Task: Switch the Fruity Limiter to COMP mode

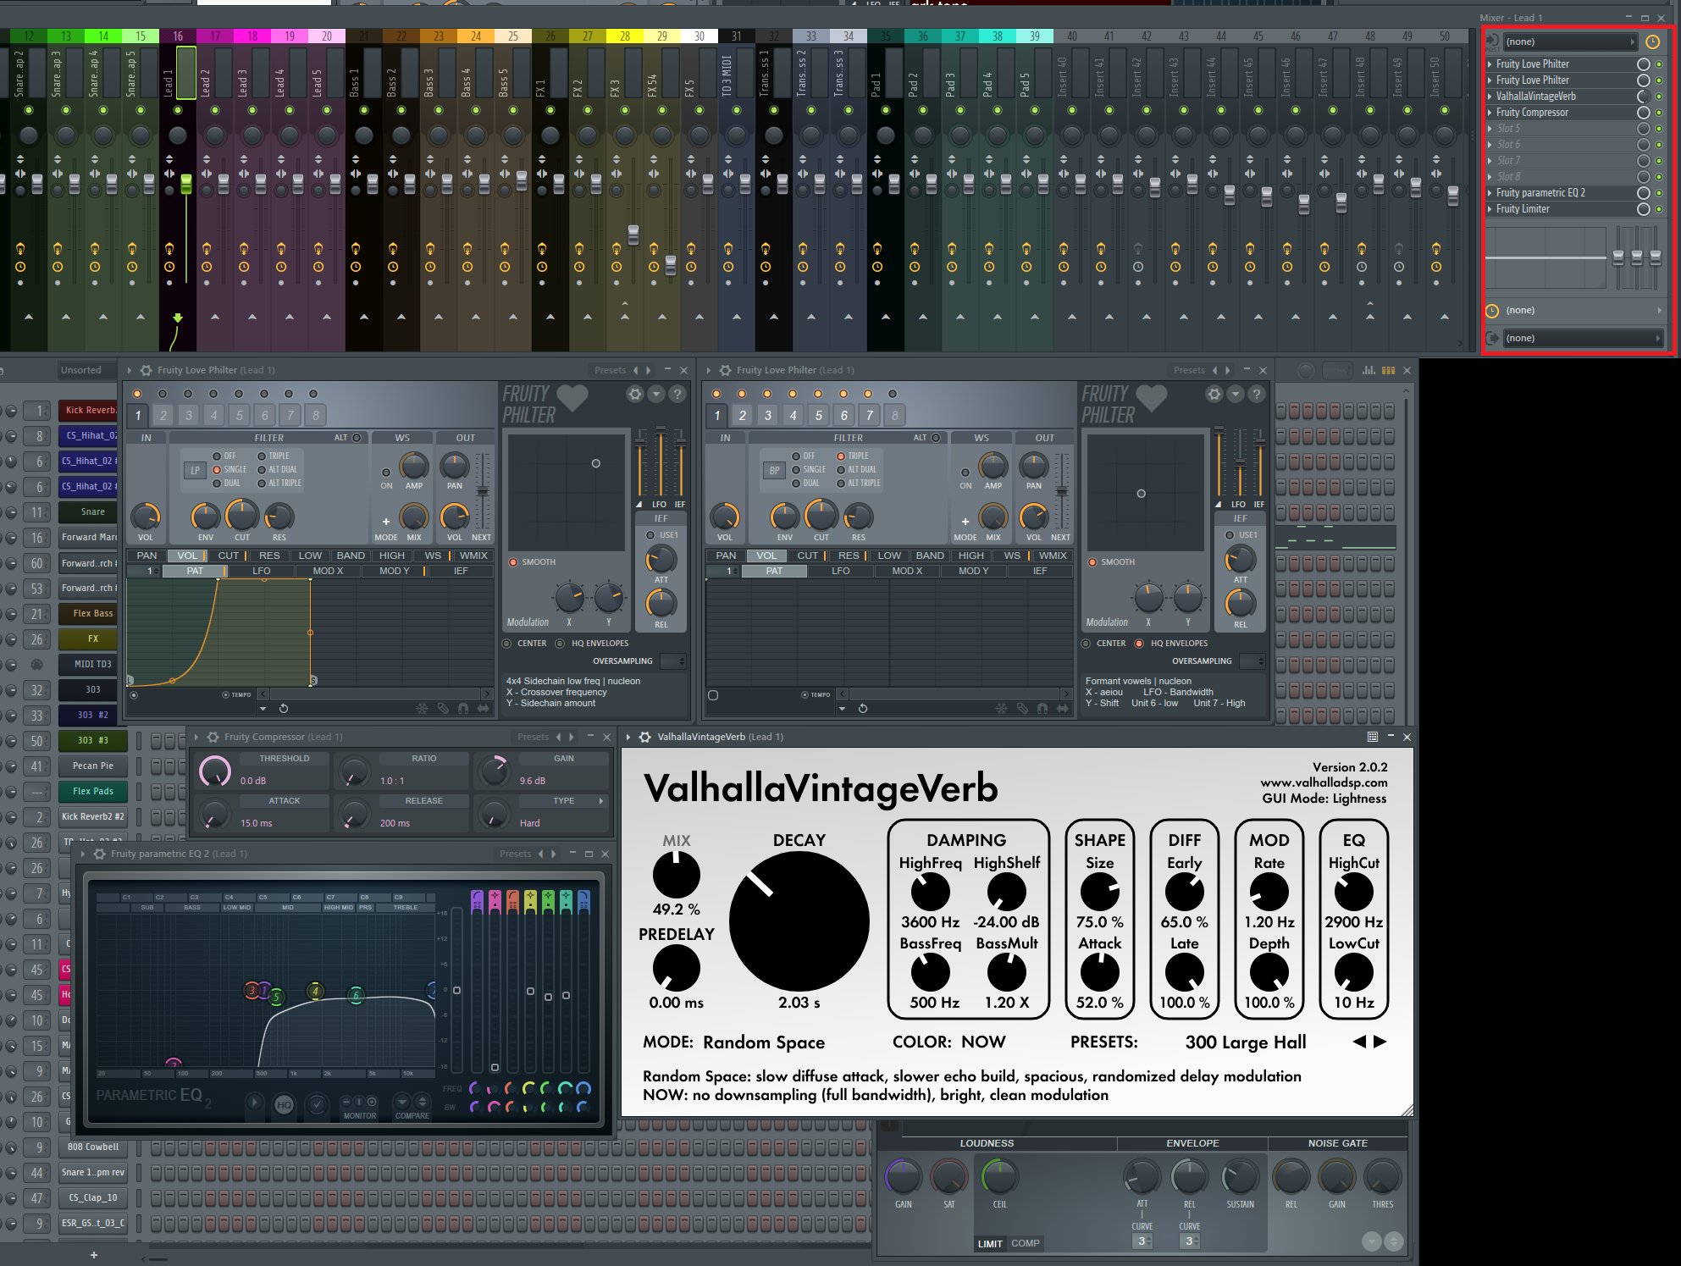Action: point(1025,1243)
